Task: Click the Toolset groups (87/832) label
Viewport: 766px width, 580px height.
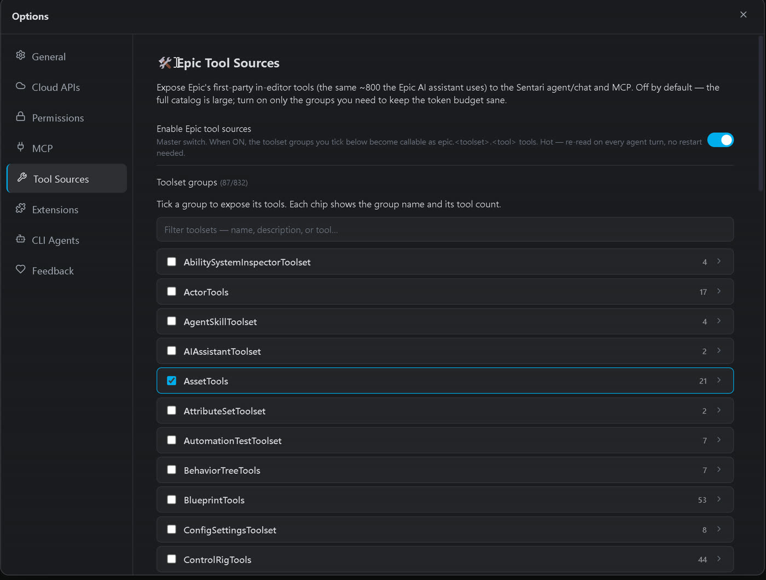Action: tap(202, 182)
